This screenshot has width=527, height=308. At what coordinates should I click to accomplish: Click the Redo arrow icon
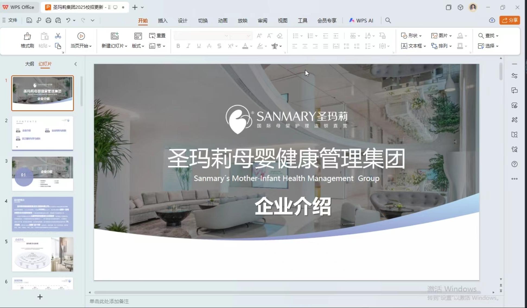[83, 20]
